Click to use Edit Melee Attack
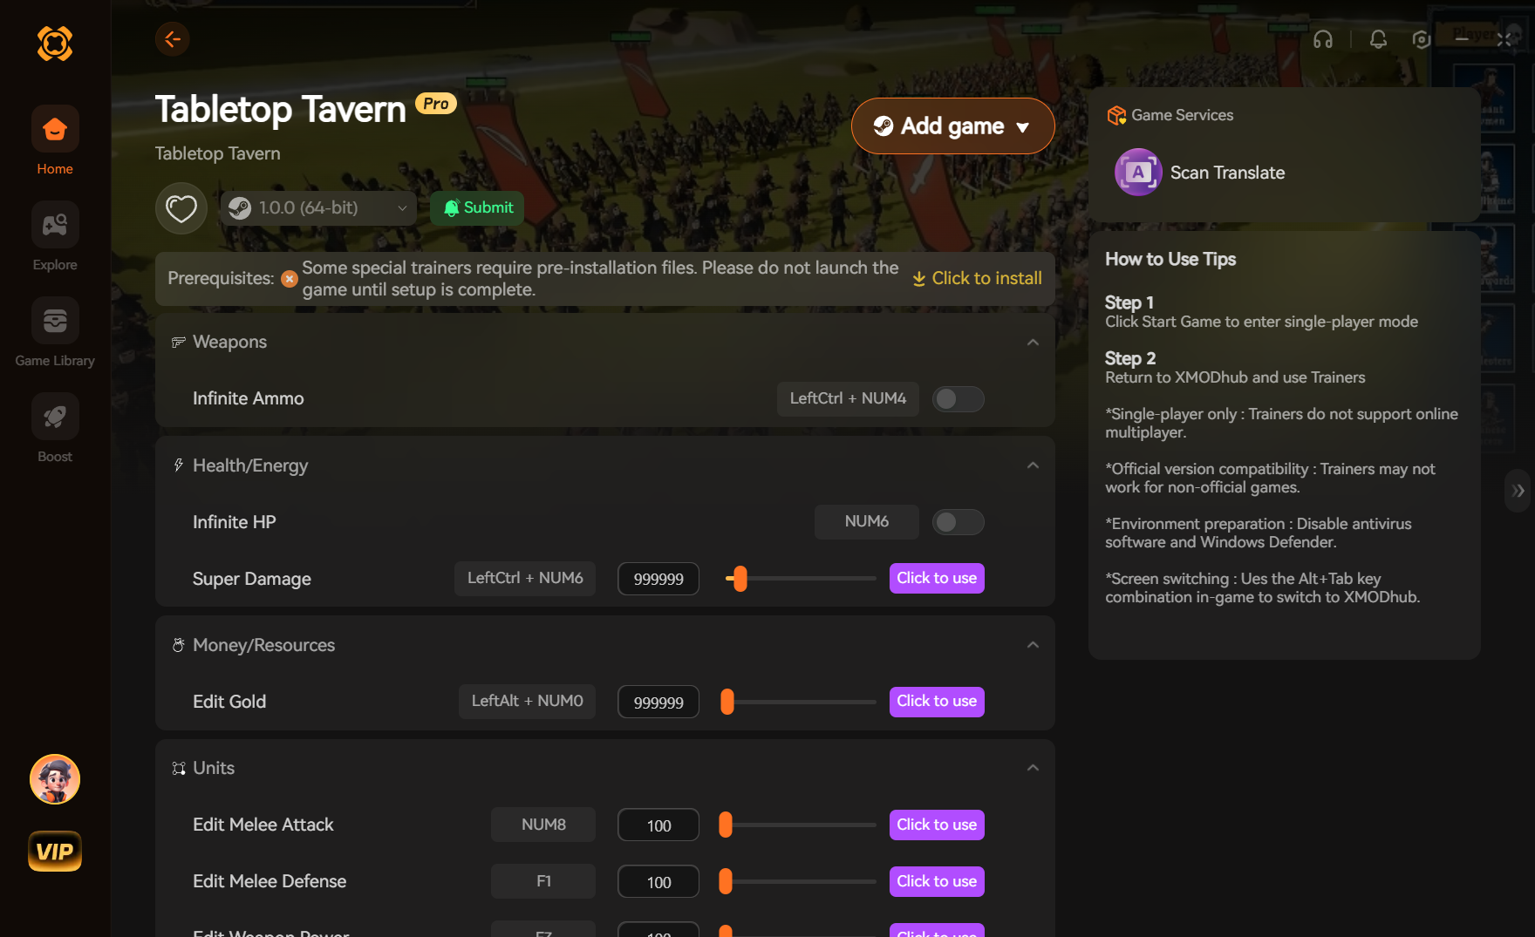 click(x=937, y=825)
